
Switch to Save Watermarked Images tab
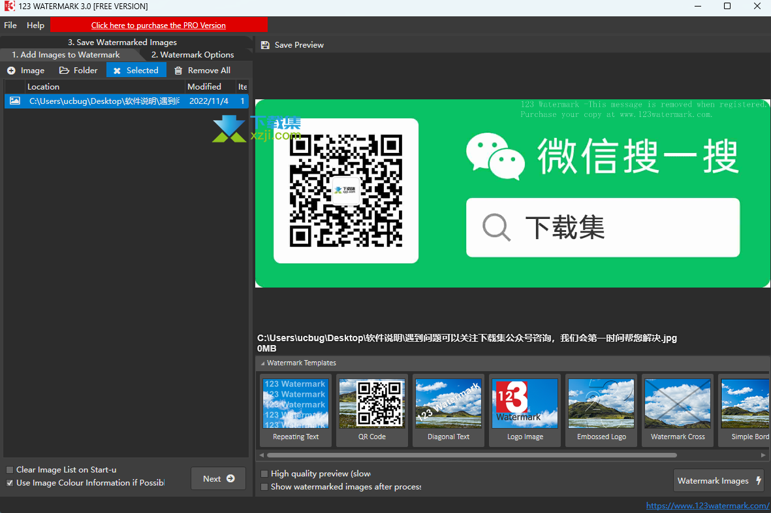tap(123, 42)
